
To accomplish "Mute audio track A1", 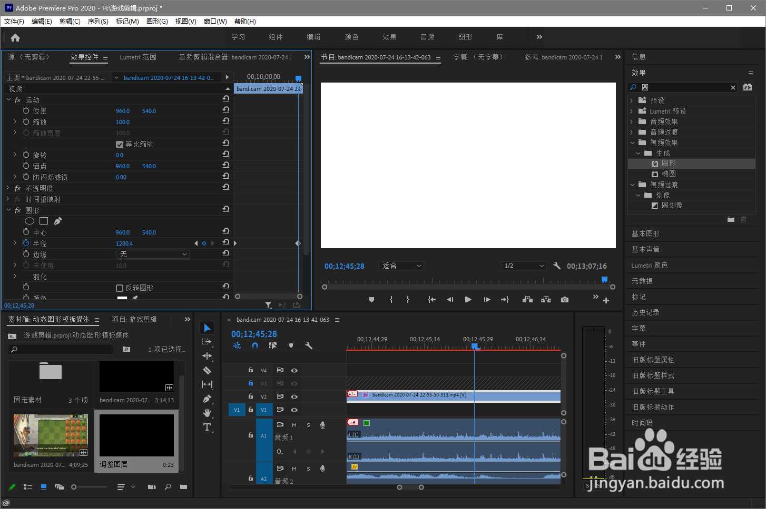I will tap(294, 425).
